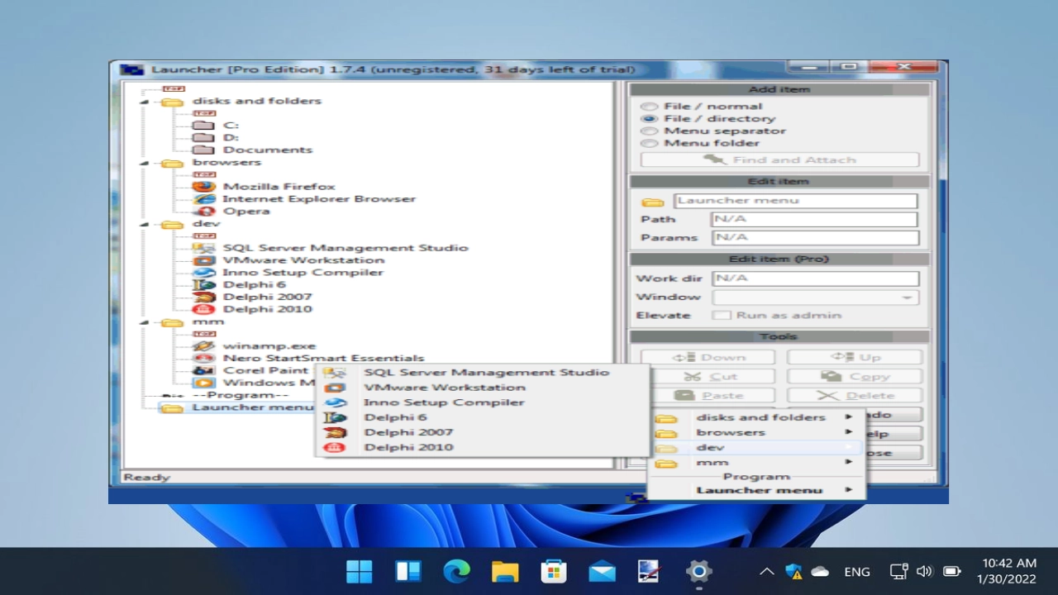Open browsers entry in popup menu
The width and height of the screenshot is (1058, 595).
(x=756, y=432)
